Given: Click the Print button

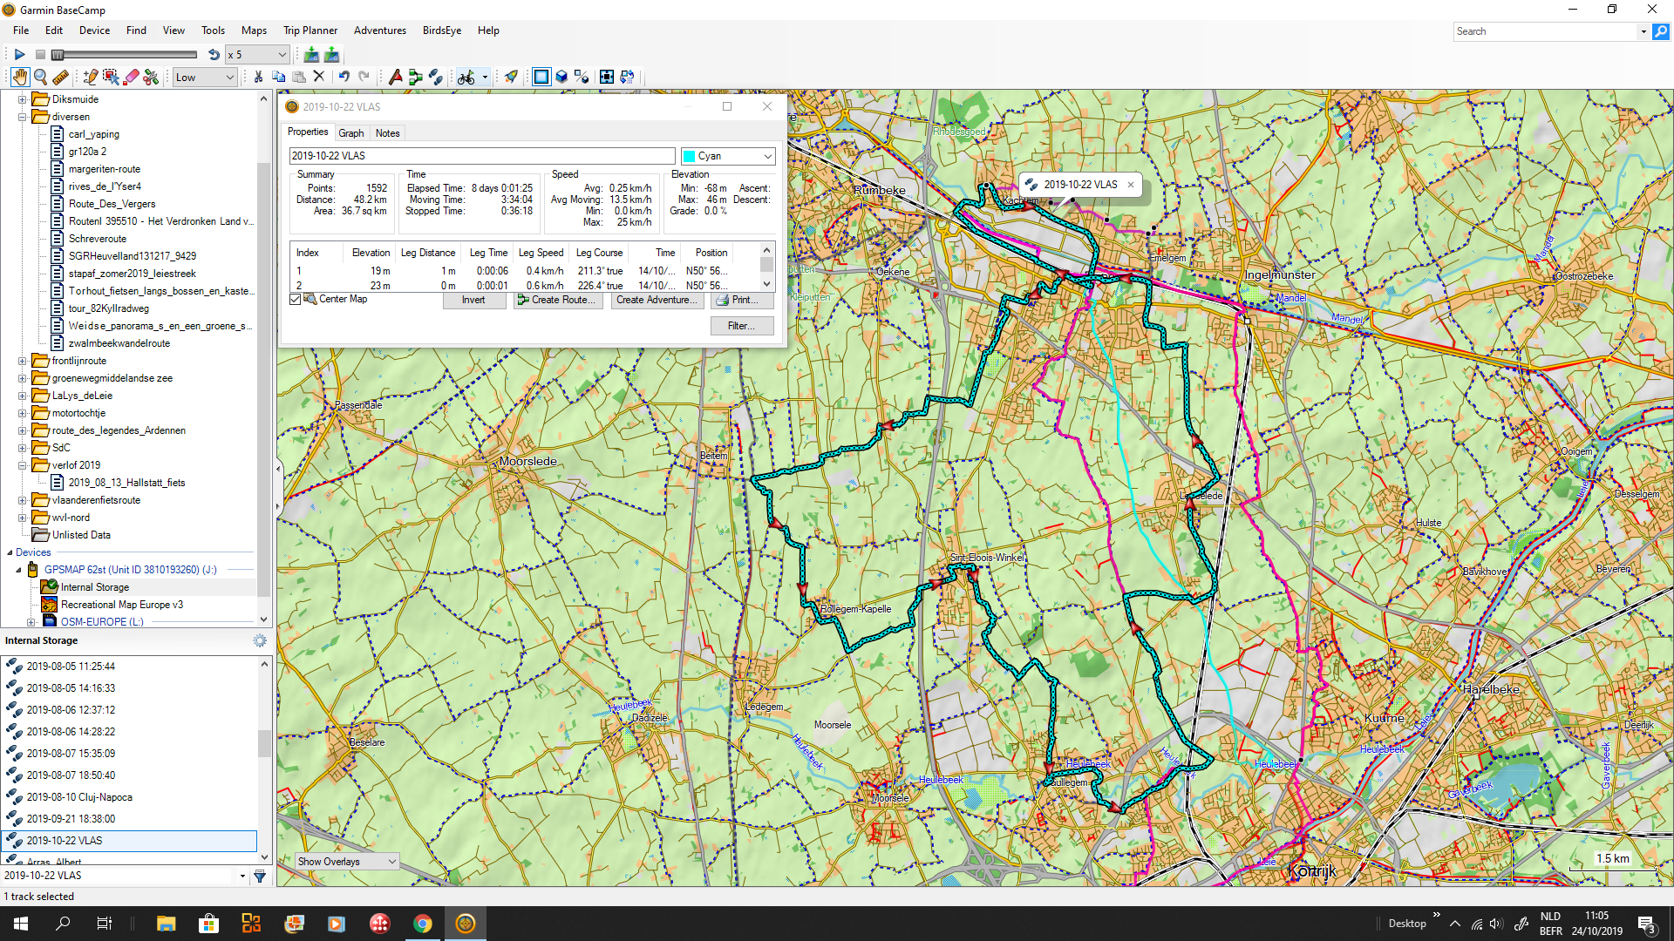Looking at the screenshot, I should [x=743, y=300].
